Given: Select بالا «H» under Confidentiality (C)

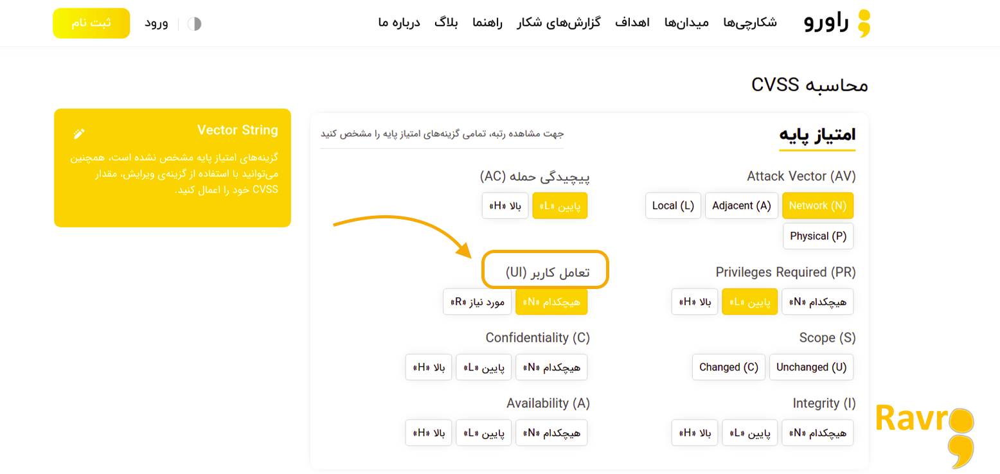Looking at the screenshot, I should tap(429, 367).
